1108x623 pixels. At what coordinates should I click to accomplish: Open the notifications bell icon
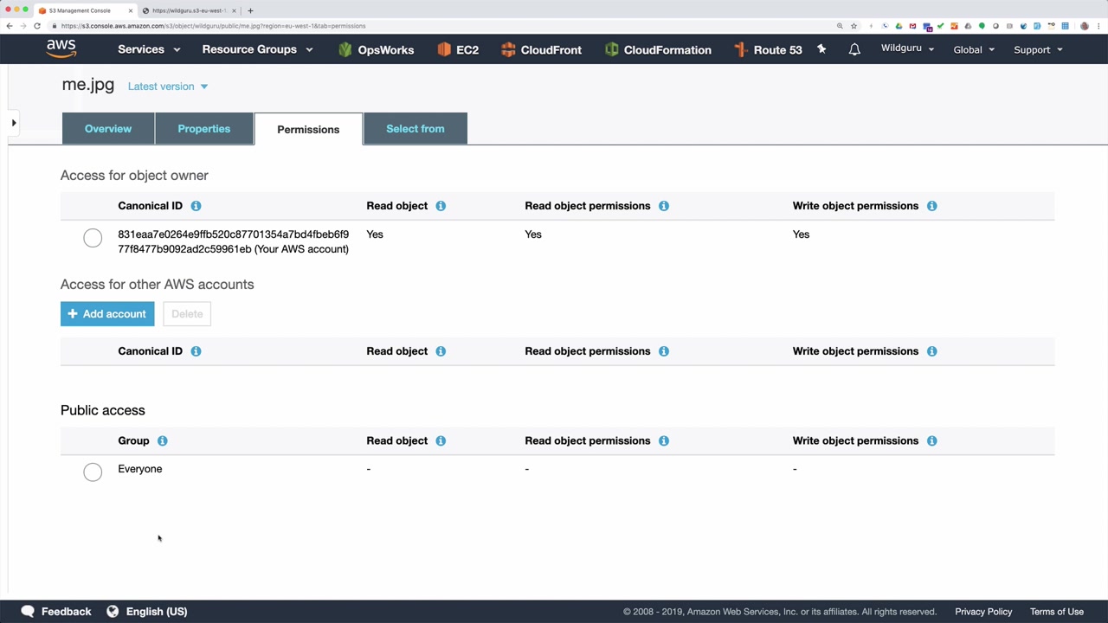(854, 49)
